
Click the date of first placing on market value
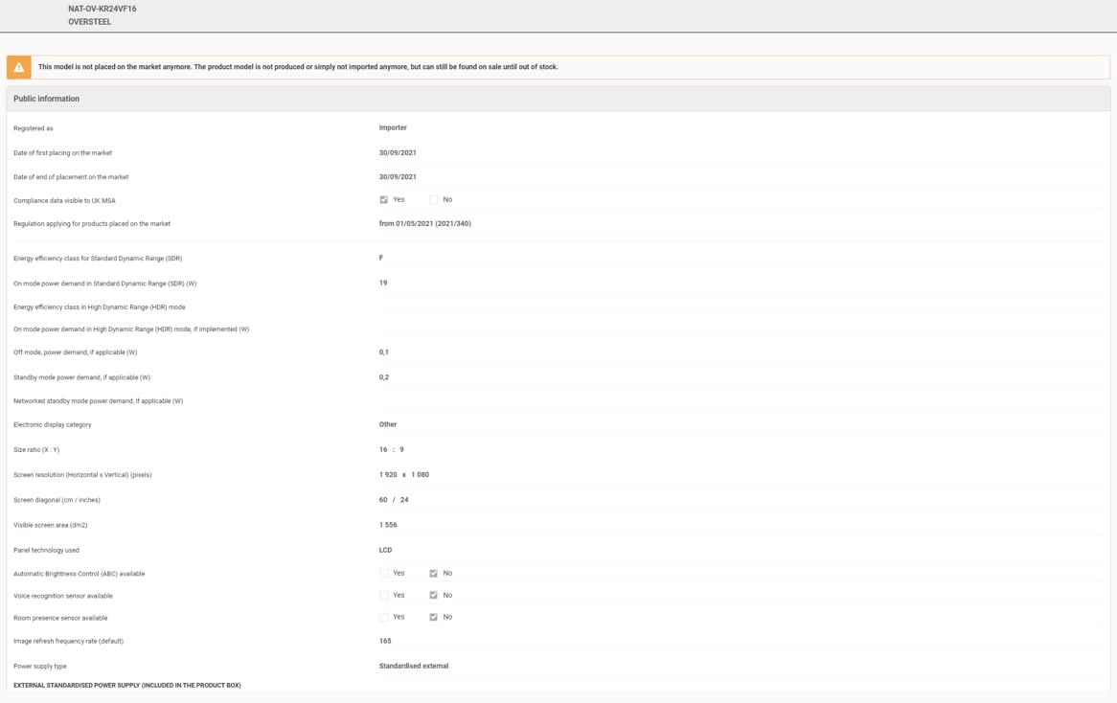[398, 153]
